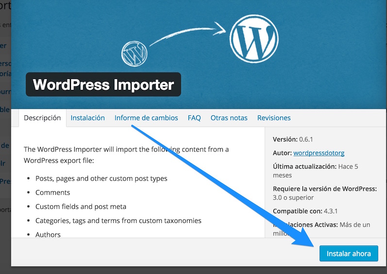The width and height of the screenshot is (387, 274).
Task: Click the 'Posts, pages and other custom post types' item
Action: 101,178
